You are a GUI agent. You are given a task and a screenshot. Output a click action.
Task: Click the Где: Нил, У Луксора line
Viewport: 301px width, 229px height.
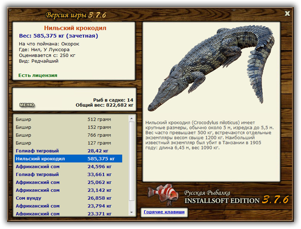click(x=44, y=50)
